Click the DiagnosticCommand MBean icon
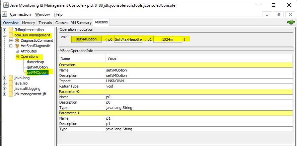 point(17,40)
